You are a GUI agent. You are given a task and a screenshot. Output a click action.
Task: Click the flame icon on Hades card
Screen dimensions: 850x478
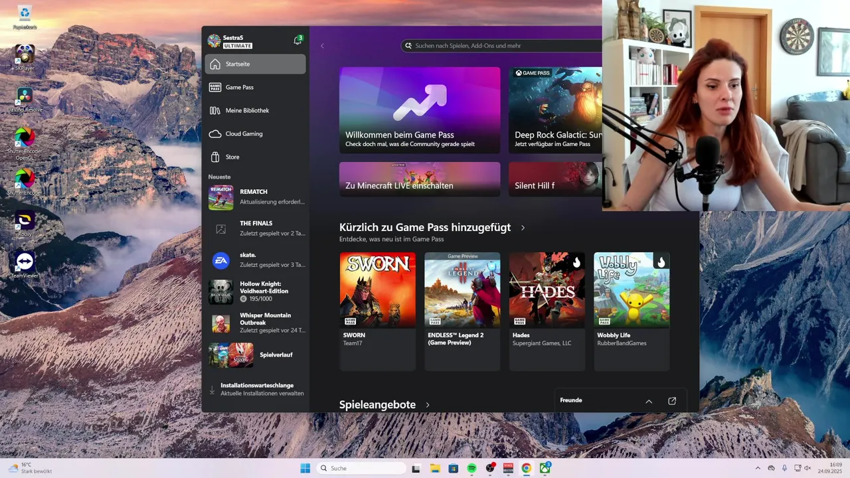(x=576, y=262)
